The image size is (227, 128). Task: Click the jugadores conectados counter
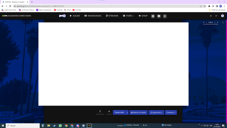[x=17, y=16]
